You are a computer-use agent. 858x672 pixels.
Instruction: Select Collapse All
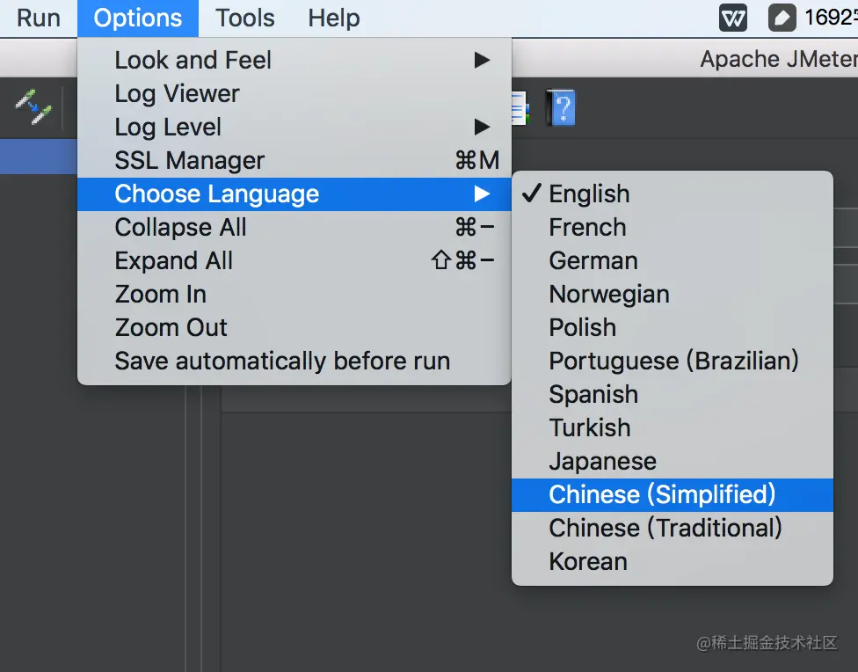click(x=294, y=227)
